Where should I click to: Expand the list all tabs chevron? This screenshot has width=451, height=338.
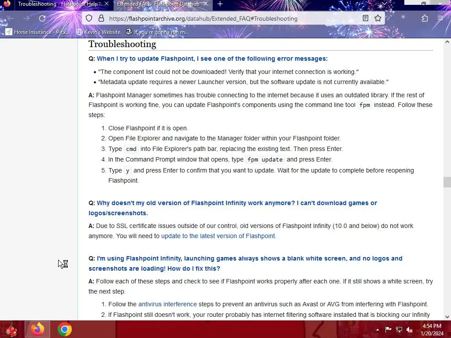(x=384, y=4)
